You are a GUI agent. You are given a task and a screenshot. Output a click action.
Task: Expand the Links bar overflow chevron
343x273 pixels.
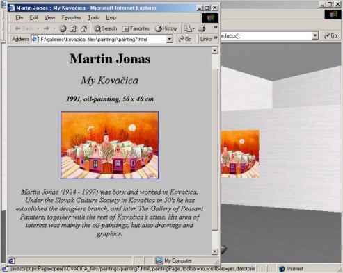pos(216,38)
